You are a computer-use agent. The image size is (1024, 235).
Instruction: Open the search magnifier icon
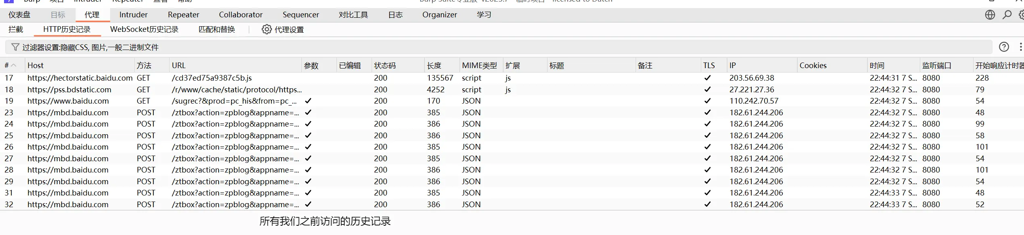click(x=1007, y=15)
